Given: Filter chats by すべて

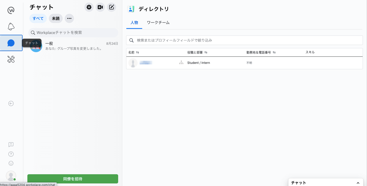Looking at the screenshot, I should (x=38, y=18).
